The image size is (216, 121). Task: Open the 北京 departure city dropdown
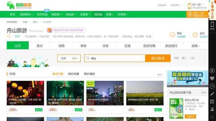tap(69, 58)
